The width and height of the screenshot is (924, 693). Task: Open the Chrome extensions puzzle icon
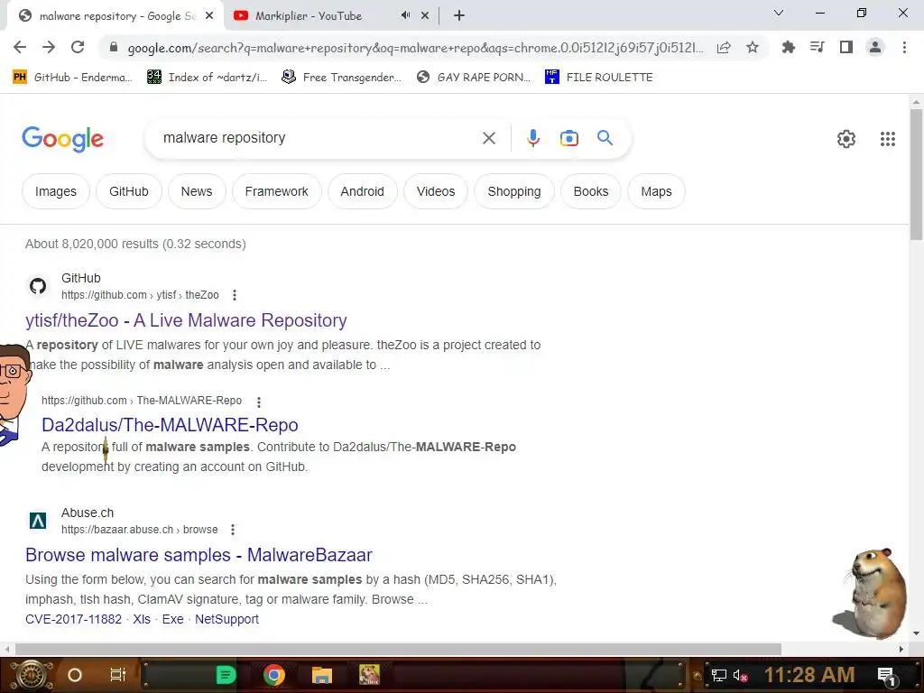pyautogui.click(x=788, y=47)
